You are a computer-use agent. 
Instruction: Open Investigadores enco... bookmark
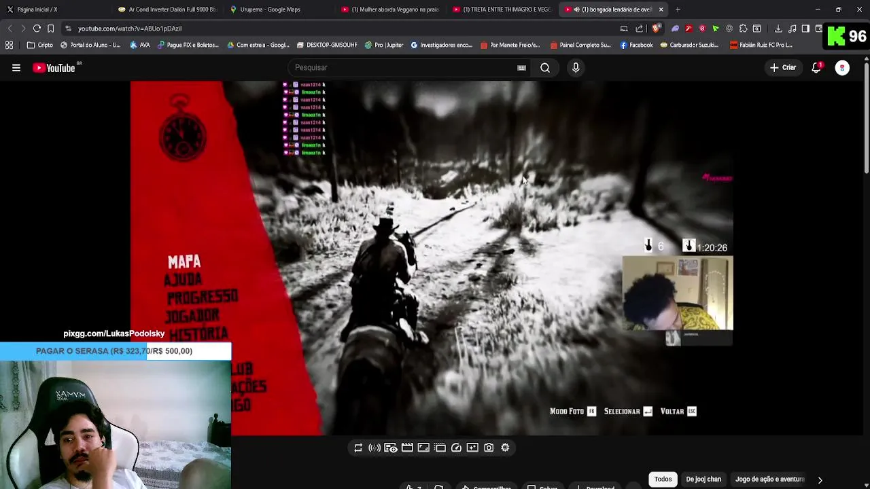[x=441, y=45]
